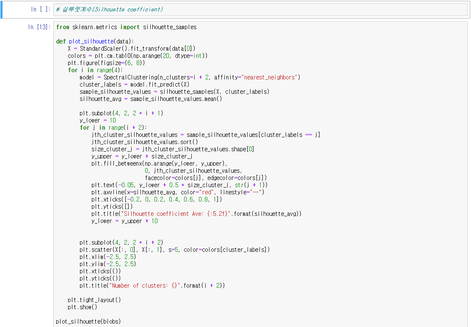Image resolution: width=471 pixels, height=327 pixels.
Task: Click the 'y_lower = 10' line
Action: click(98, 120)
